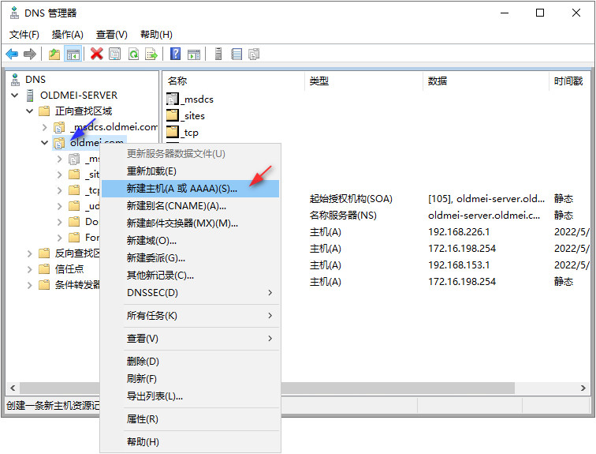596x454 pixels.
Task: Sort by the 名称 column header
Action: click(234, 81)
